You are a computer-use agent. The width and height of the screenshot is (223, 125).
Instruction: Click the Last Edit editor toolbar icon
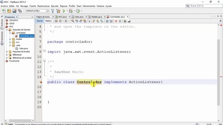click(56, 21)
